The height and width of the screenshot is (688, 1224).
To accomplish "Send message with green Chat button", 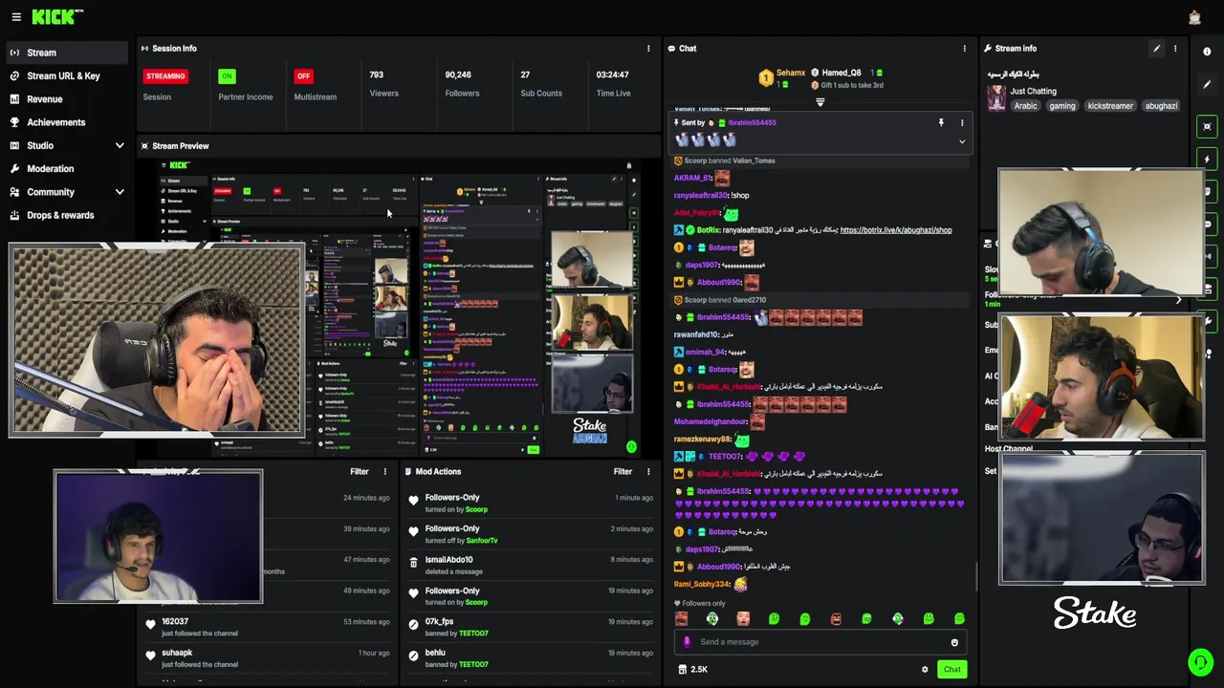I will click(x=951, y=670).
